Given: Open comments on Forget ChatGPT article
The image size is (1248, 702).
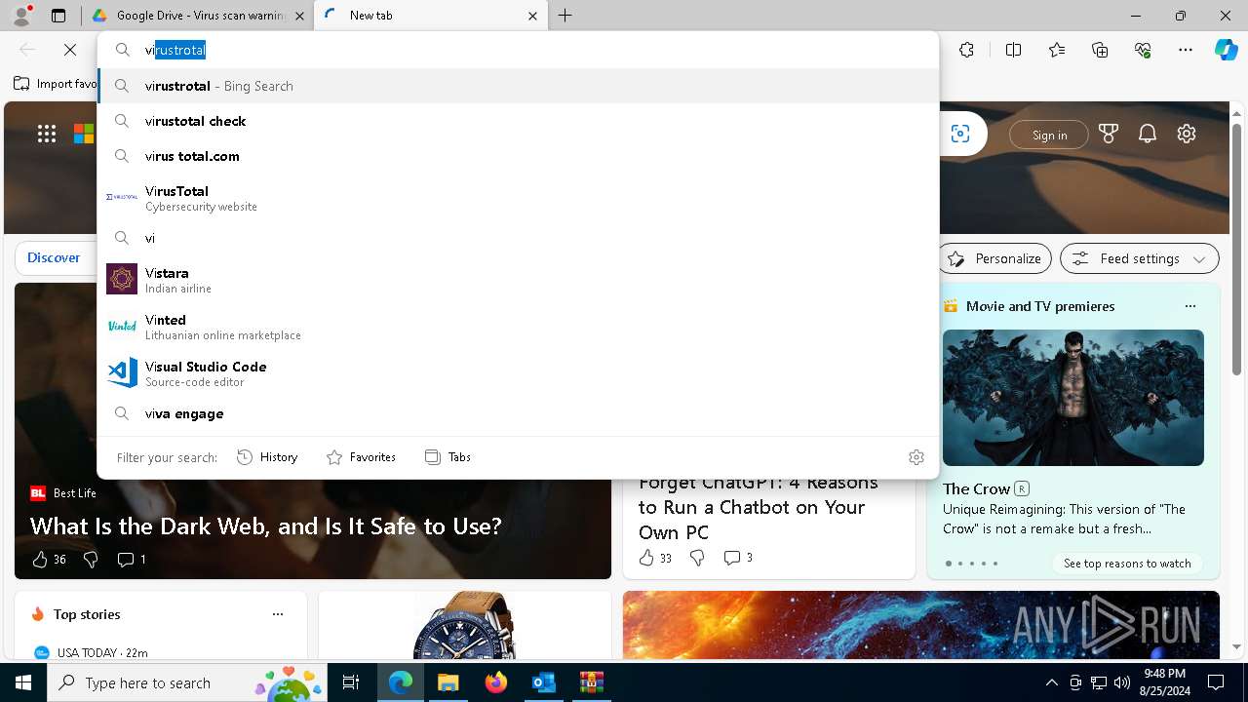Looking at the screenshot, I should pyautogui.click(x=738, y=558).
